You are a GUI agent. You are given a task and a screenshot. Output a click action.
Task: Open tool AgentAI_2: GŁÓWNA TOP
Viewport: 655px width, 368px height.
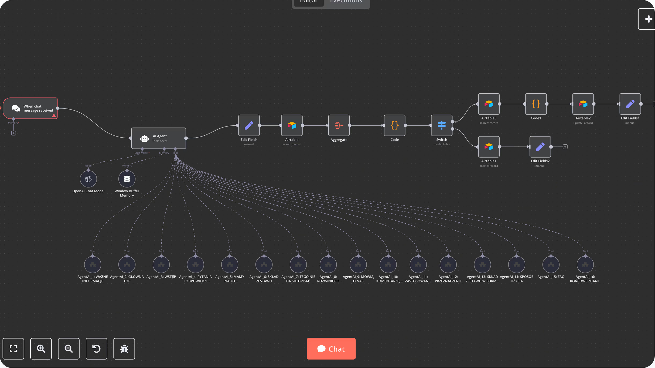[127, 265]
